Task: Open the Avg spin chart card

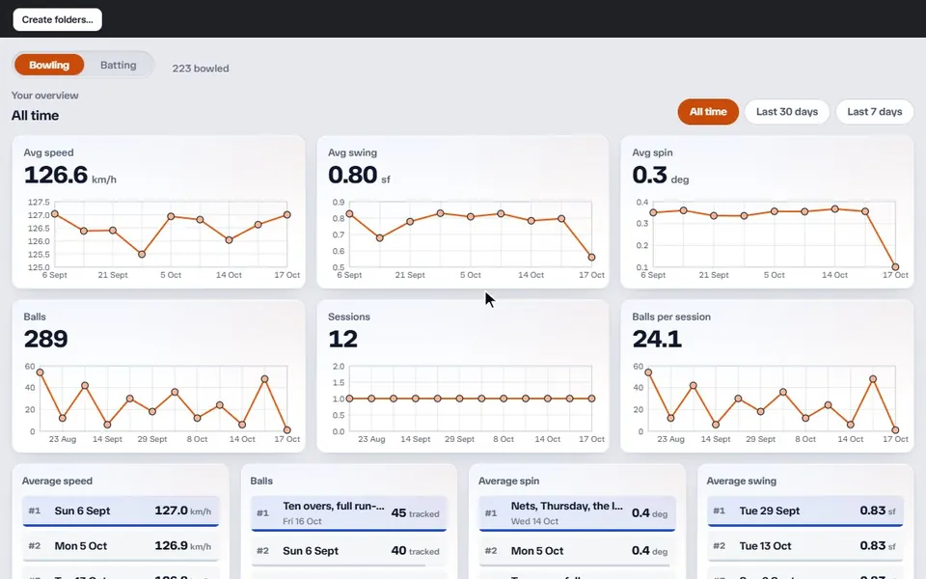Action: (767, 212)
